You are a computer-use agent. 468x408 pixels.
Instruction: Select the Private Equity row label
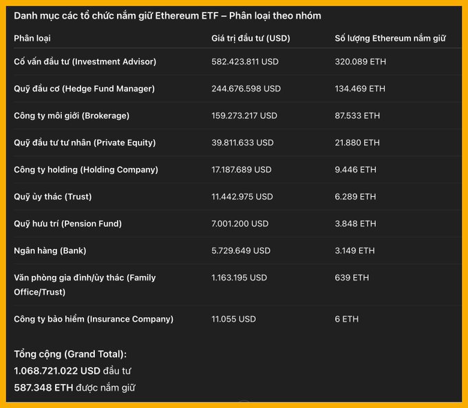pos(85,142)
